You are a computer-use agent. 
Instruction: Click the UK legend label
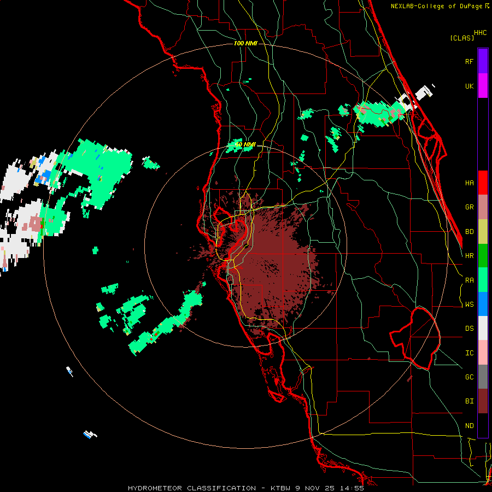[x=469, y=86]
